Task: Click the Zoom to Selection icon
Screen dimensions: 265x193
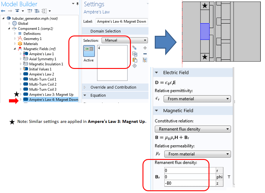Action: [135, 66]
